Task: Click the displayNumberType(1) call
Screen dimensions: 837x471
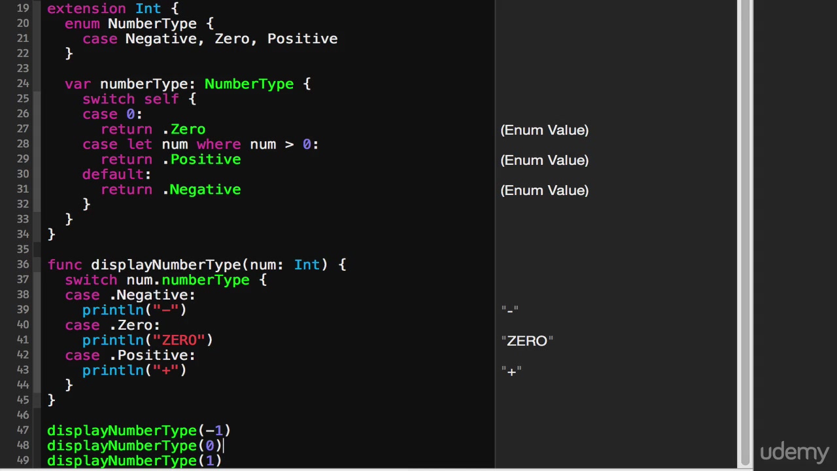Action: [134, 461]
